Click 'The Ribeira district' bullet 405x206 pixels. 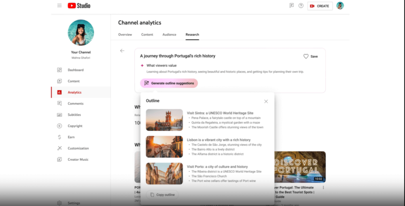point(227,172)
